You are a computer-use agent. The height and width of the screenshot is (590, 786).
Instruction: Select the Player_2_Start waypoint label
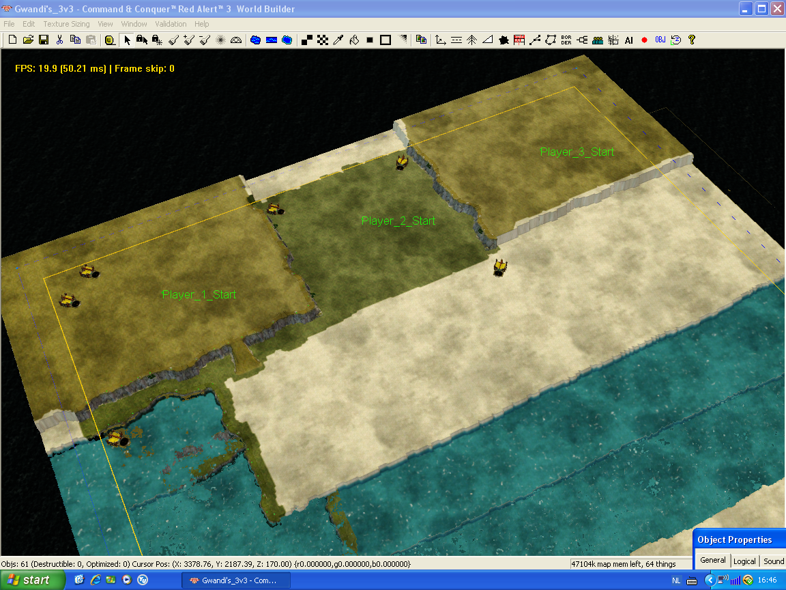pos(398,221)
